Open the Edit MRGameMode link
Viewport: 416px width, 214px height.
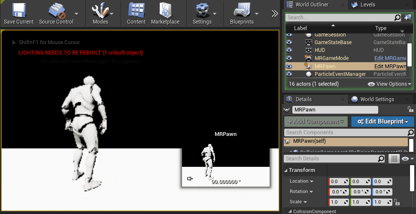click(390, 58)
